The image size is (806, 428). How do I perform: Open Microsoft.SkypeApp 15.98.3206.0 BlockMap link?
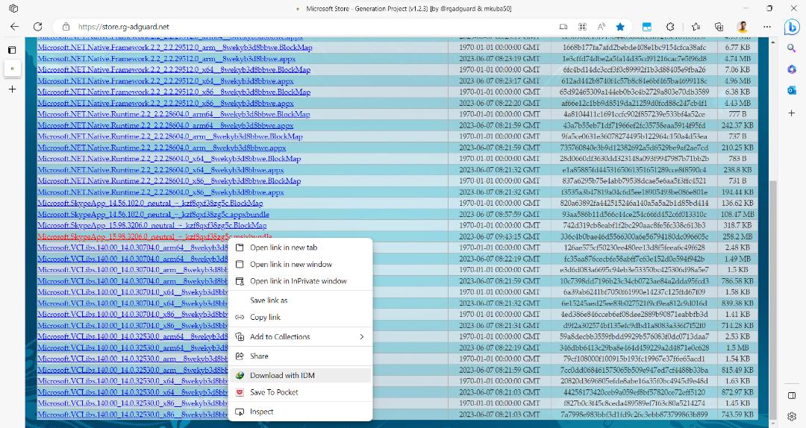coord(151,225)
